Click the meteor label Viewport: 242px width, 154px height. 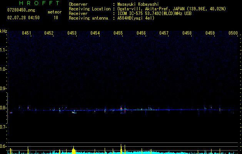point(55,12)
